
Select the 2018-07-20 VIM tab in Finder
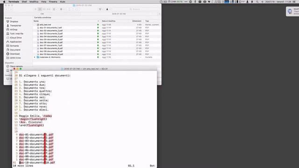119,14
